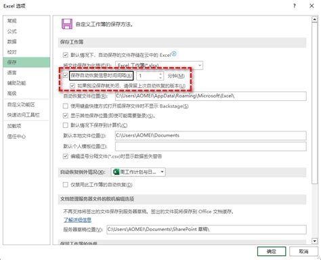Click the 取消 (Cancel) button
The width and height of the screenshot is (321, 260).
point(303,251)
